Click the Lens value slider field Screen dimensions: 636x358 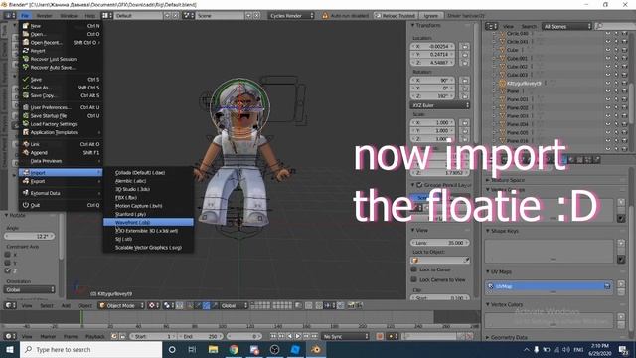click(440, 243)
